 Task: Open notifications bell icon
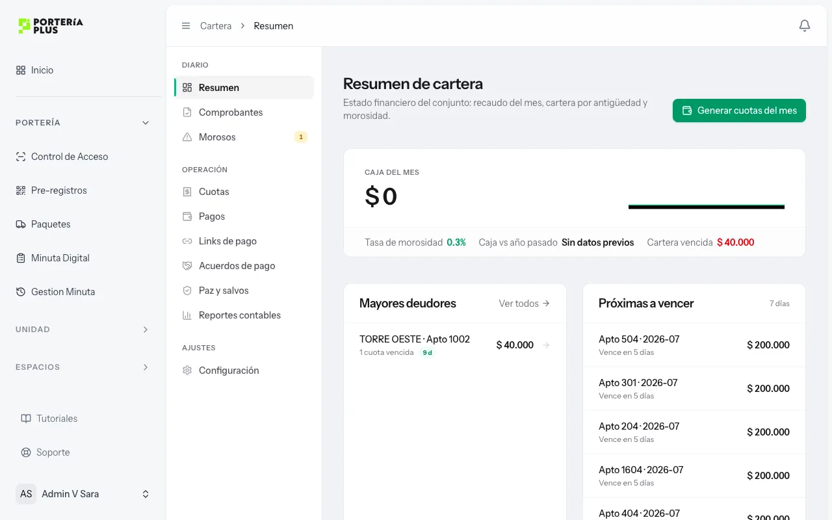point(805,26)
